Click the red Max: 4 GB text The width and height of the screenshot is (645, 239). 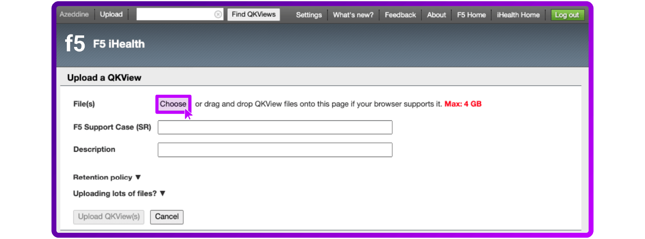point(463,104)
